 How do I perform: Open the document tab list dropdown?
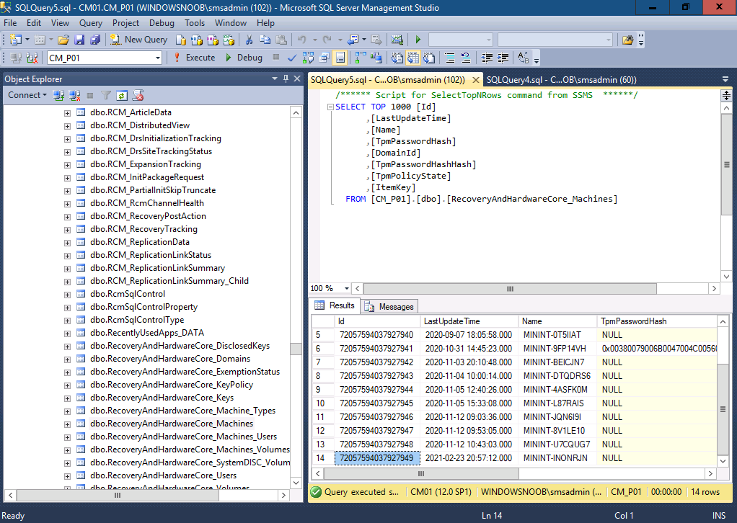tap(725, 79)
